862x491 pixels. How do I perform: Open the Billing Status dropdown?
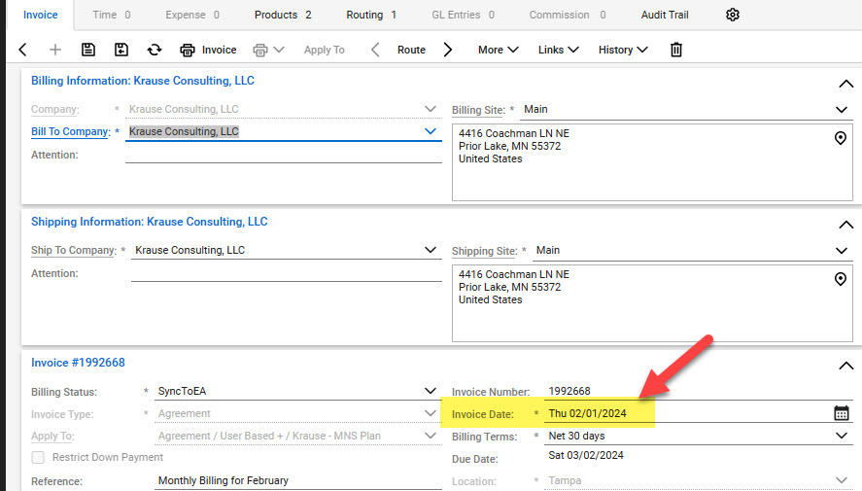coord(431,391)
